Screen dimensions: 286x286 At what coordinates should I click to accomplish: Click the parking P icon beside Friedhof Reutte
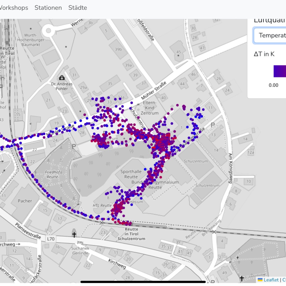click(74, 146)
